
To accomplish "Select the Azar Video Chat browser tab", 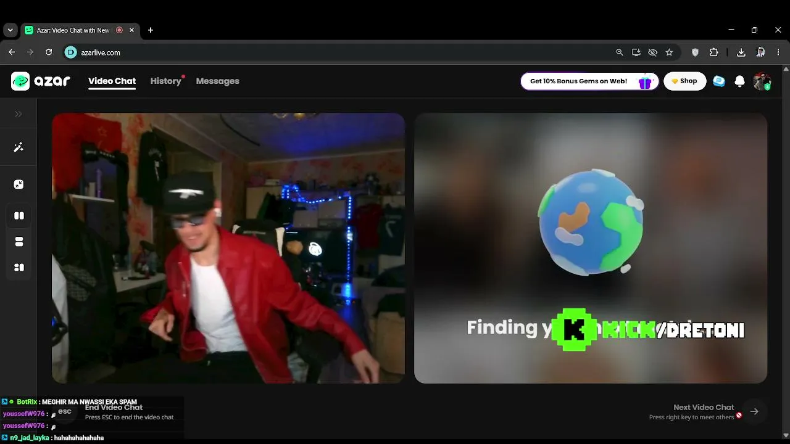I will click(80, 30).
